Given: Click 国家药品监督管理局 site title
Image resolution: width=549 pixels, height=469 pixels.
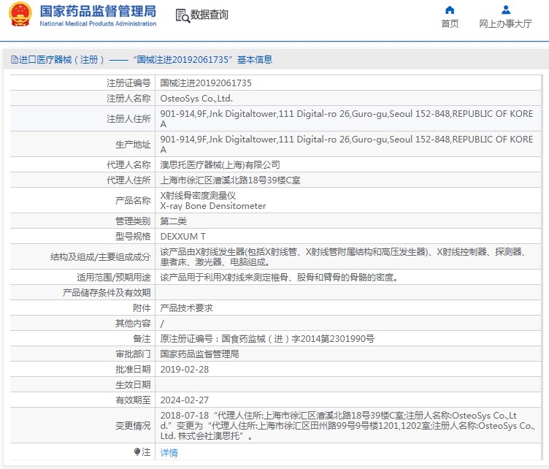Looking at the screenshot, I should [98, 11].
